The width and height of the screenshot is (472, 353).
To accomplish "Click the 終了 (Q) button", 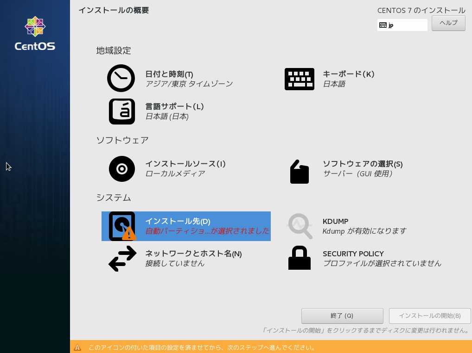I will point(342,316).
